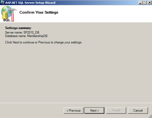The height and width of the screenshot is (118, 152).
Task: Click the ASP.NET SQL Server Setup Wizard title
Action: 30,3
